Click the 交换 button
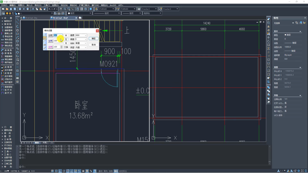Screen dimensions: 308x173 coord(66,47)
